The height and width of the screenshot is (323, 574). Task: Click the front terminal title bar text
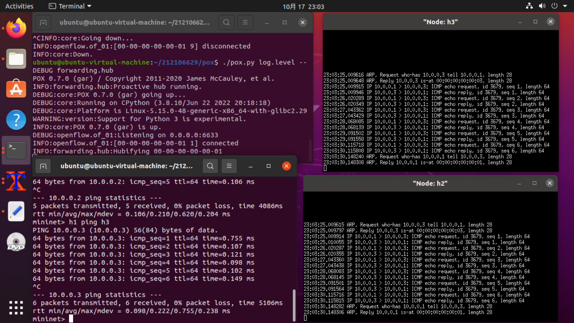[x=127, y=166]
